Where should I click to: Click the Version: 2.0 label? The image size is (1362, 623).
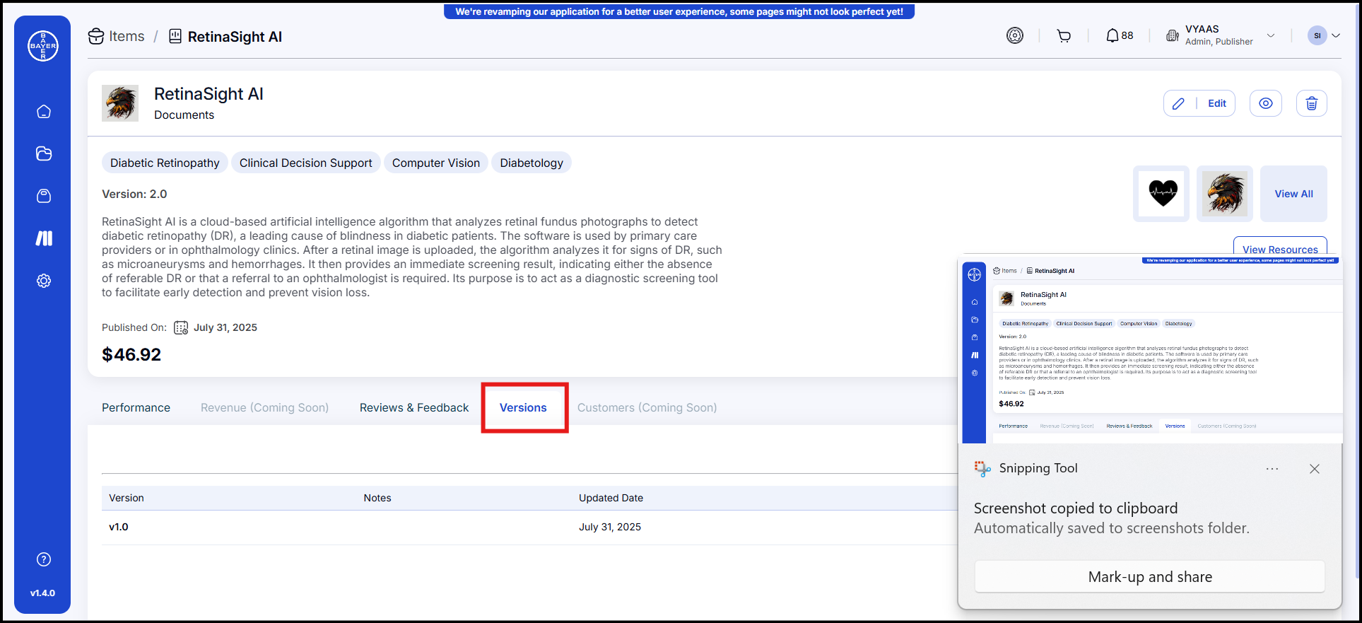(x=134, y=194)
